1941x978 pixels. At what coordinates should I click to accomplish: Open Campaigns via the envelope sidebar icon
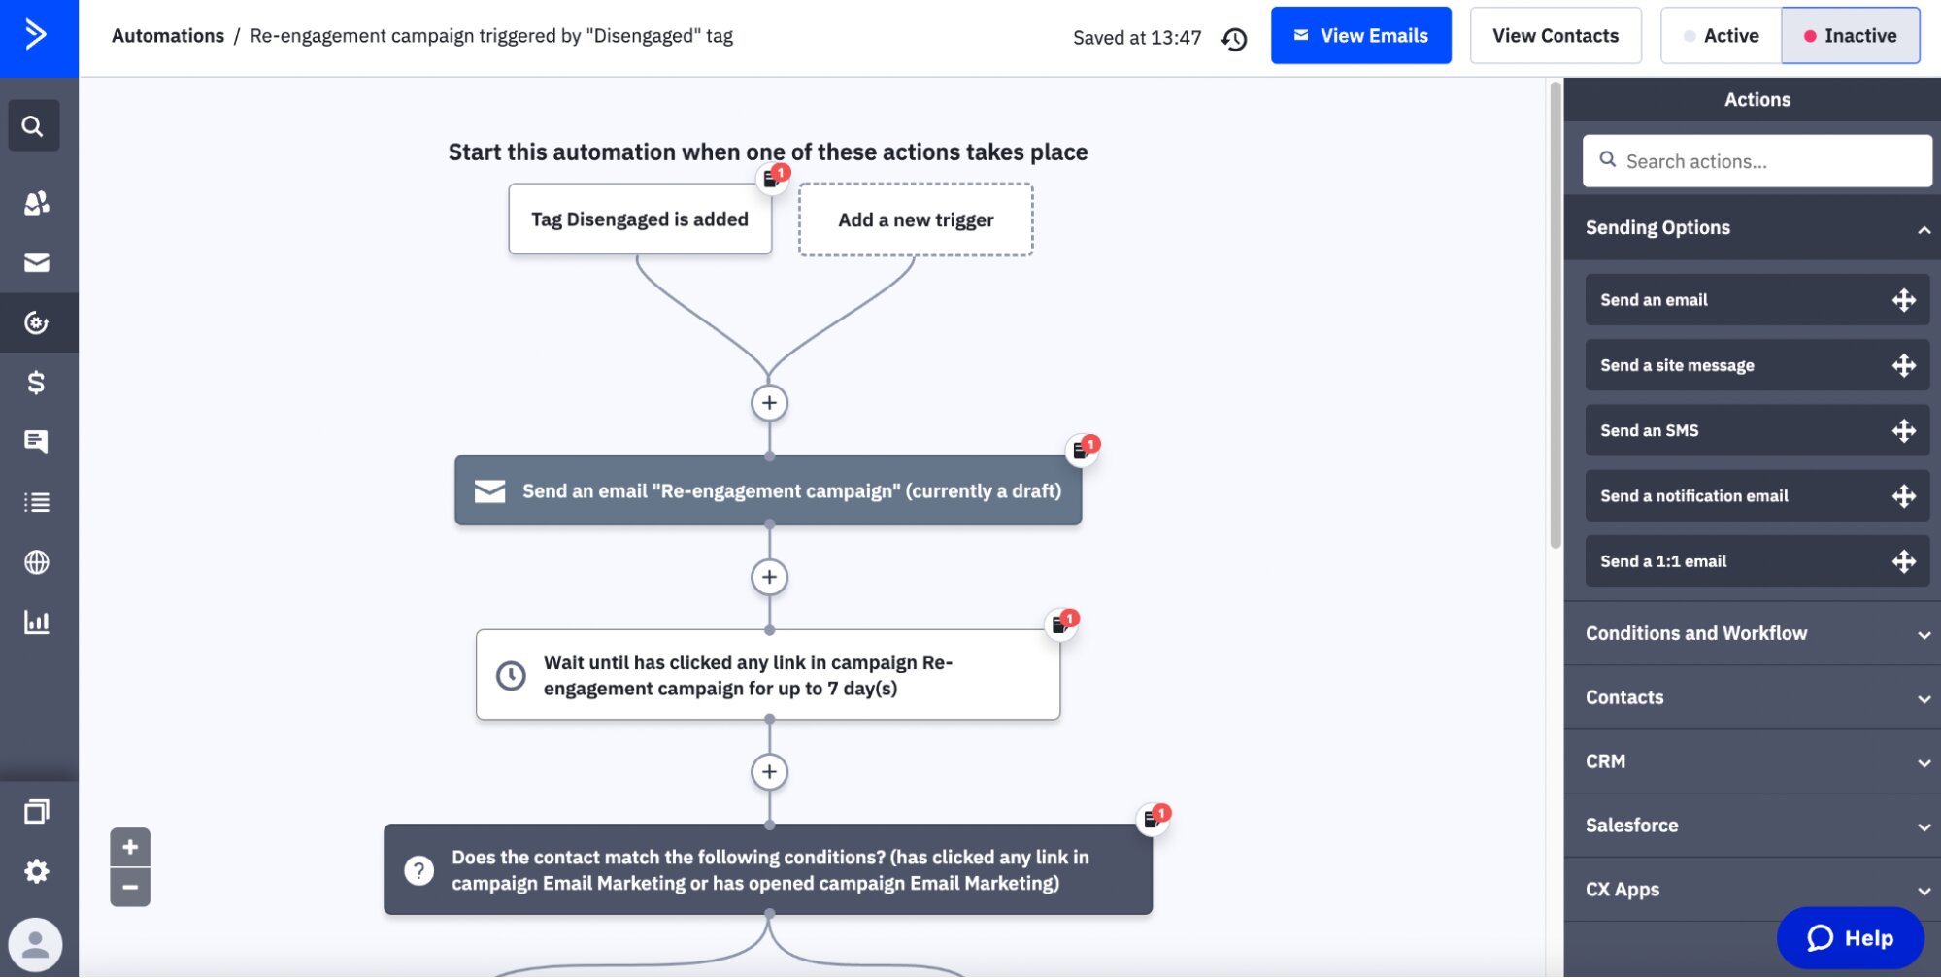35,262
